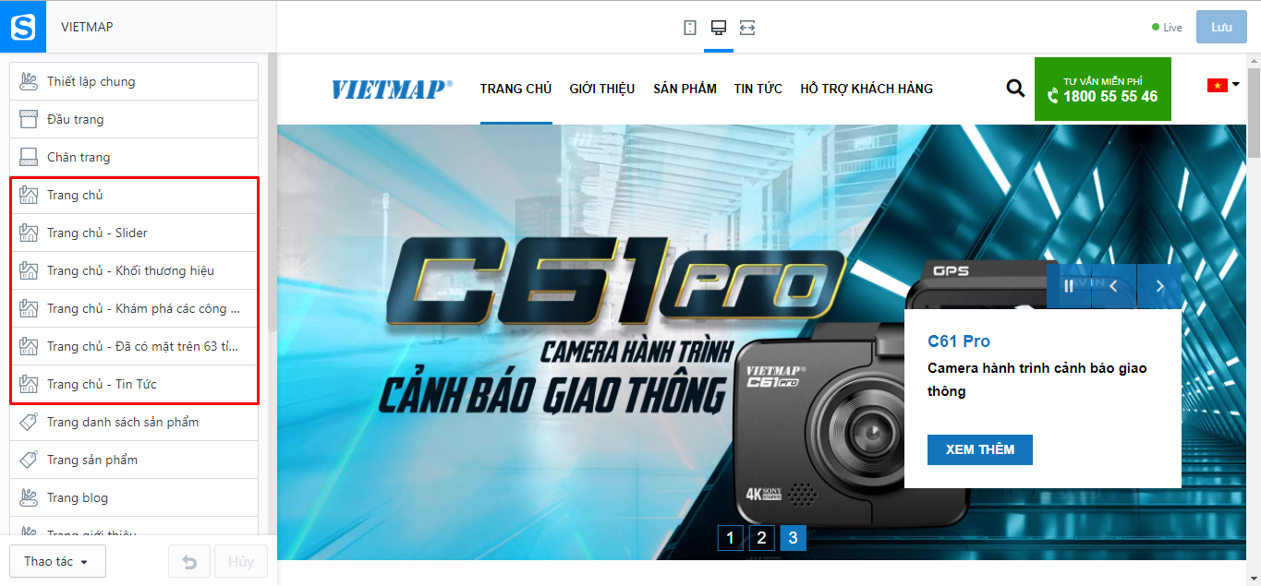Go to next slide arrow

1159,286
